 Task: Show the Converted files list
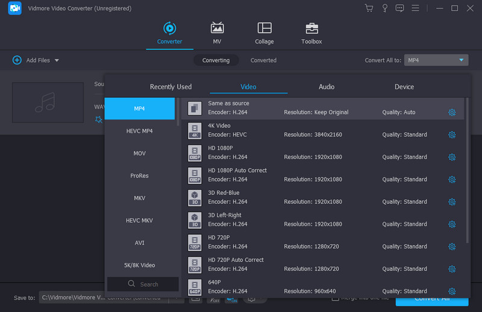point(263,60)
